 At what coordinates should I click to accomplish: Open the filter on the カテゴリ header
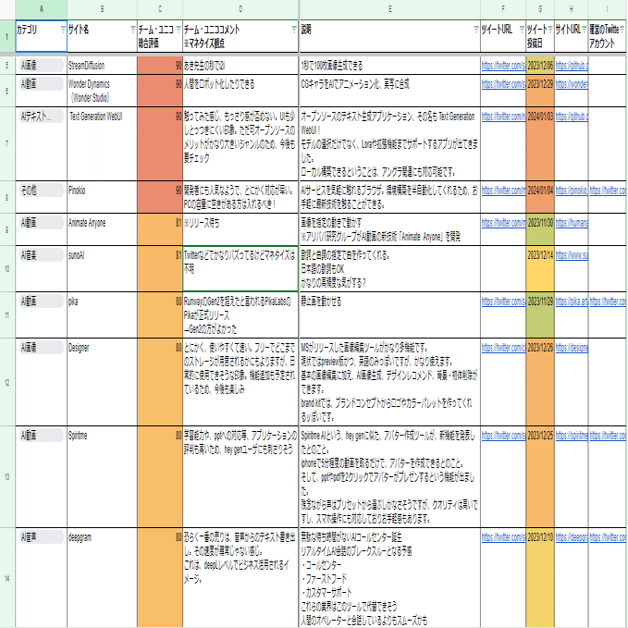pyautogui.click(x=63, y=30)
